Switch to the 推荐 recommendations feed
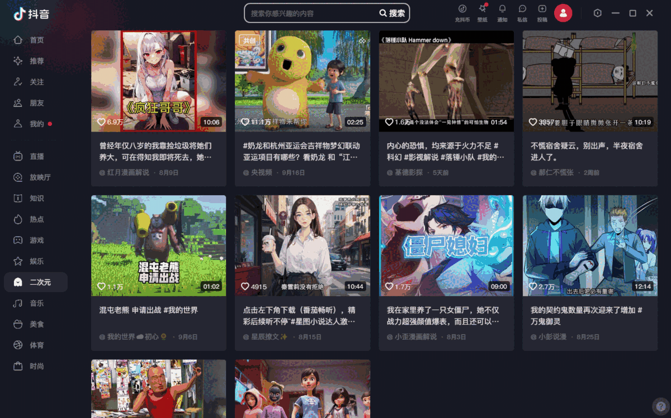This screenshot has width=671, height=418. 35,61
